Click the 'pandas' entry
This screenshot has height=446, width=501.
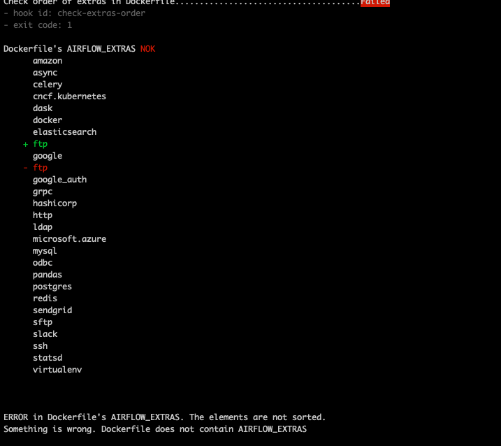[x=48, y=275]
